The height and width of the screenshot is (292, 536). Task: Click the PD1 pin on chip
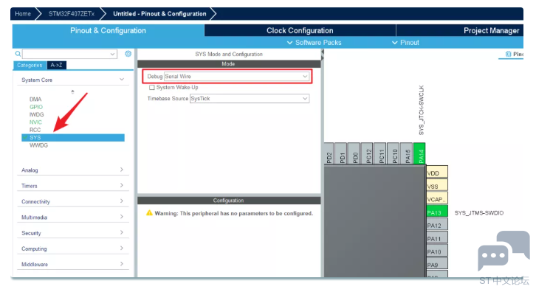tap(341, 153)
